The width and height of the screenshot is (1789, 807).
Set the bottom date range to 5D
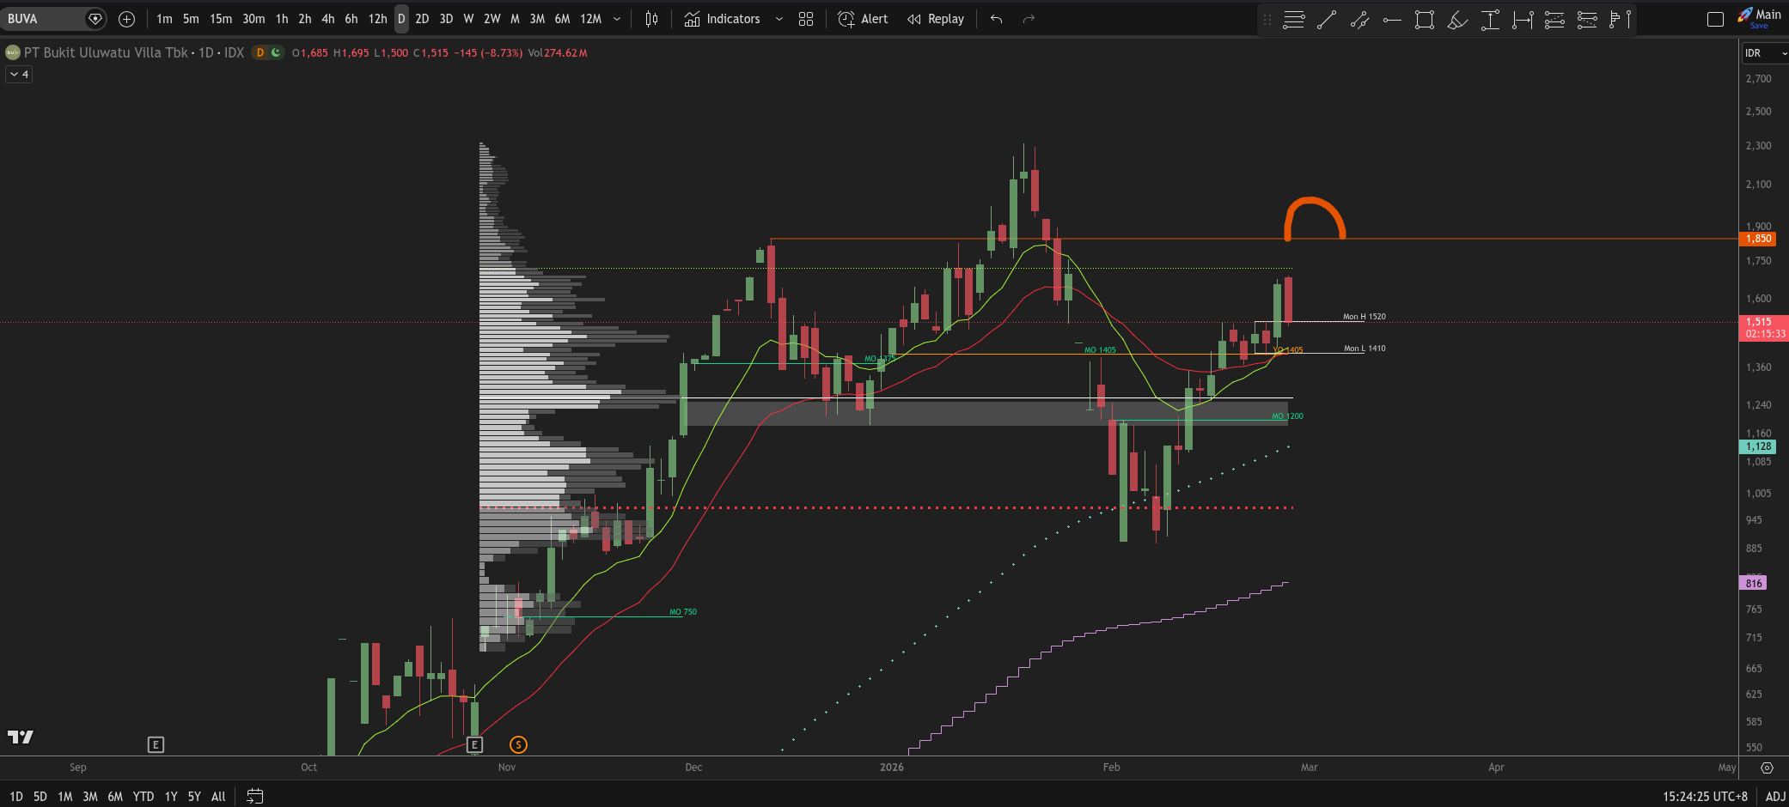point(40,797)
